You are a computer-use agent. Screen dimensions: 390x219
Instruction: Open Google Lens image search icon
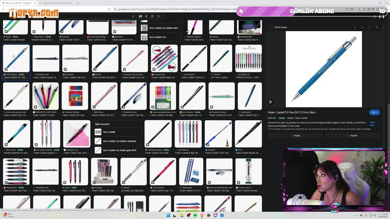tap(152, 16)
